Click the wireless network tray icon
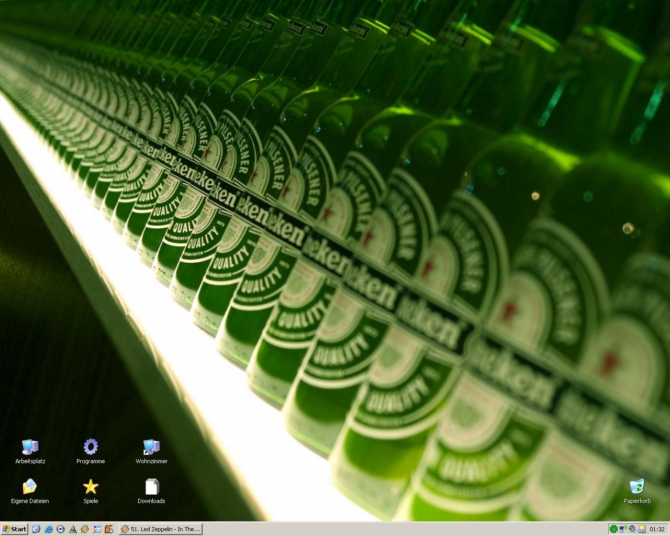670x536 pixels. tap(623, 529)
